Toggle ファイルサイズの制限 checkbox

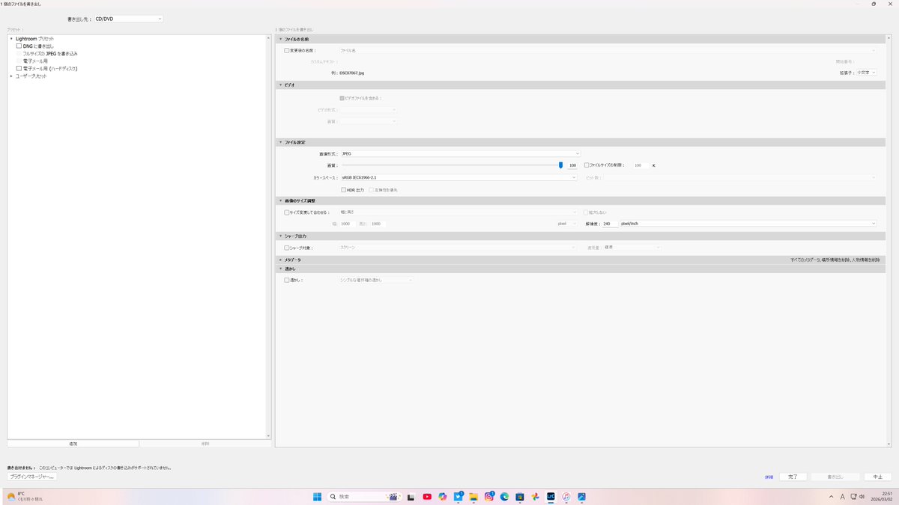[587, 165]
